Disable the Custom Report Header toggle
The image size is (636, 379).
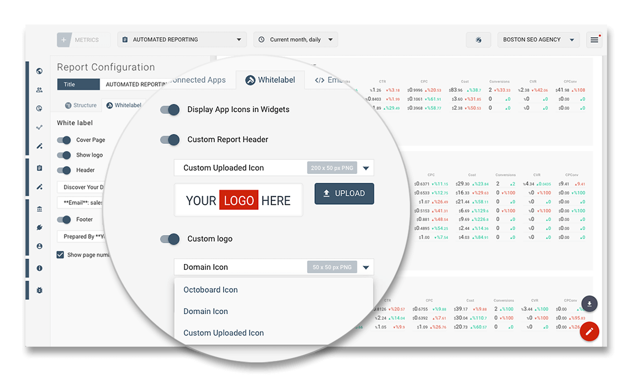click(x=169, y=140)
